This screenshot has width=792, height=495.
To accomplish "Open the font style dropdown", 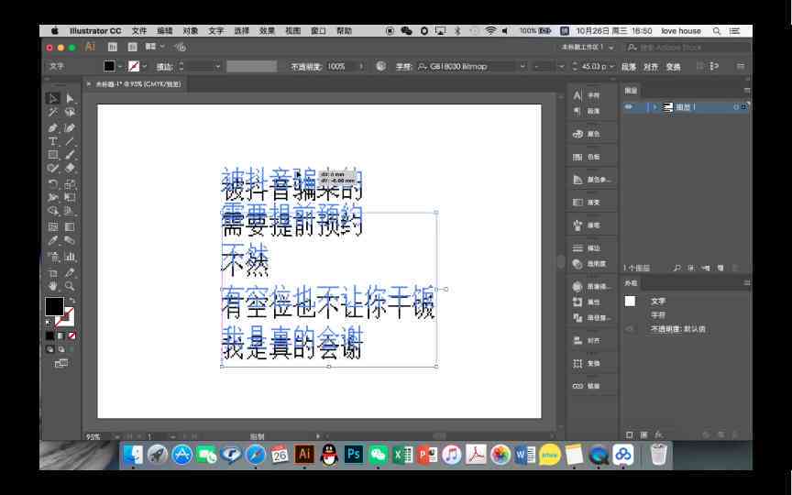I will click(x=561, y=66).
